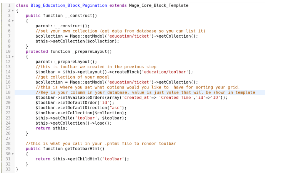This screenshot has width=291, height=174.
Task: Collapse the __construct function fold on line 4
Action: [13, 21]
